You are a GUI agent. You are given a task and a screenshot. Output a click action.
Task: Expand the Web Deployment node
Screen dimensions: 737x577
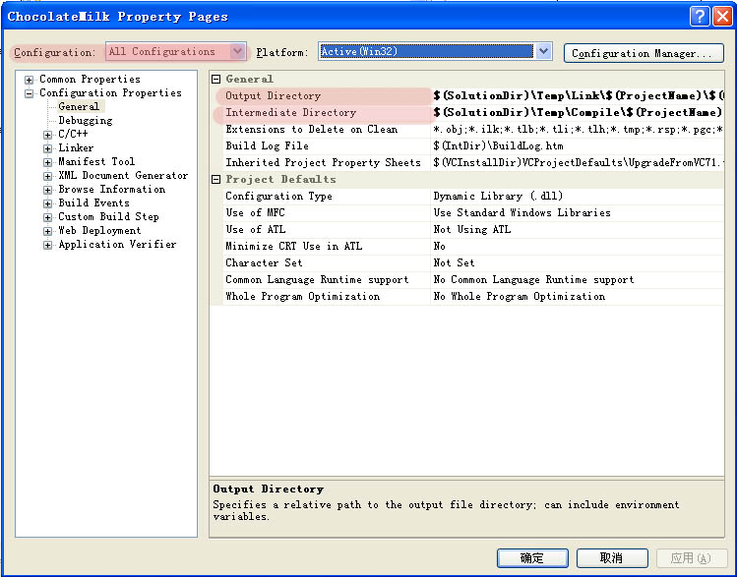47,231
